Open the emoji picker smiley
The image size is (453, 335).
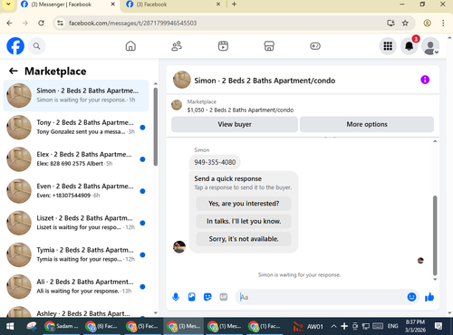click(411, 297)
